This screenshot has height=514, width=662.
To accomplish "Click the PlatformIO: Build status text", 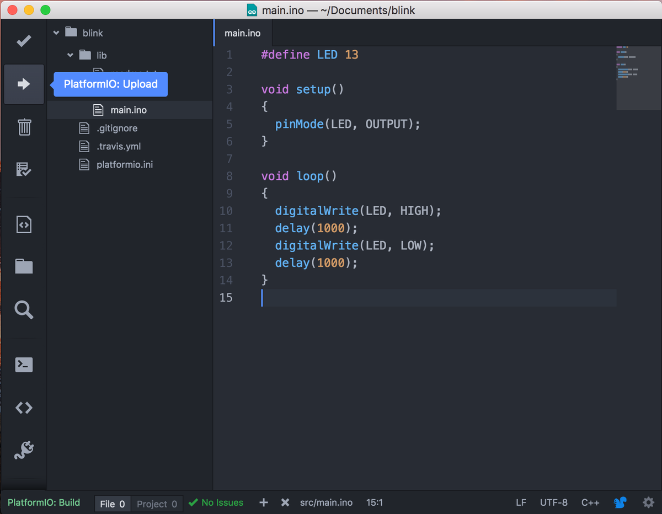I will (x=44, y=502).
